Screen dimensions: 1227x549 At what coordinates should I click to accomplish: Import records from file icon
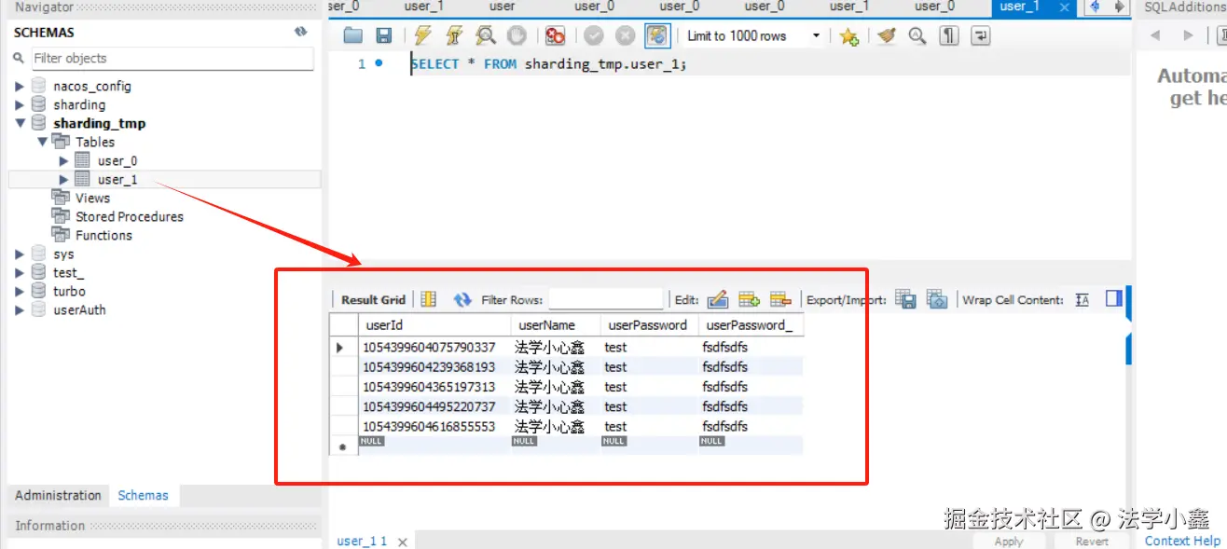(x=937, y=299)
